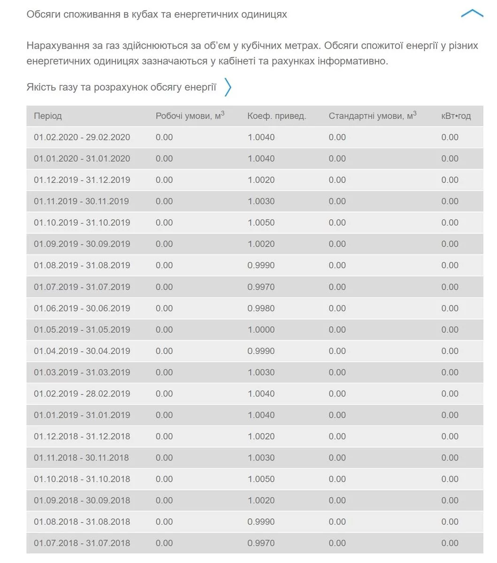This screenshot has width=497, height=563.
Task: Click the 01.12.2019 - 31.12.2019 period cell
Action: [x=82, y=180]
